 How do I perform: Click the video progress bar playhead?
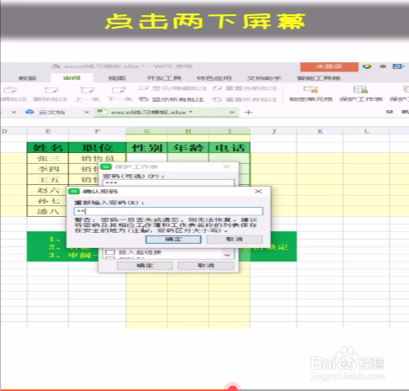point(232,388)
